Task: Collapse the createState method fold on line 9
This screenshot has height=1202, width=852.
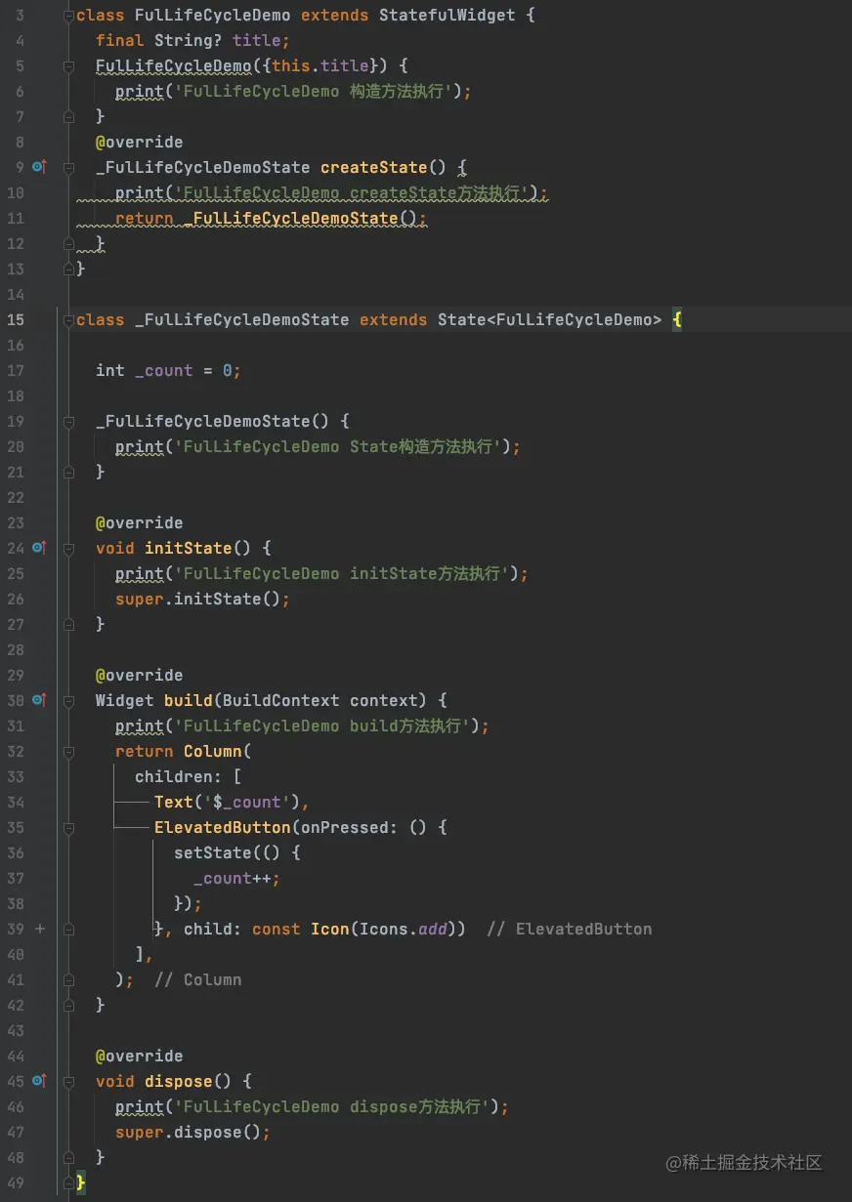Action: (x=68, y=167)
